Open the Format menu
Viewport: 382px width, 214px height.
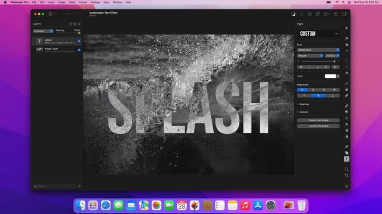(82, 2)
